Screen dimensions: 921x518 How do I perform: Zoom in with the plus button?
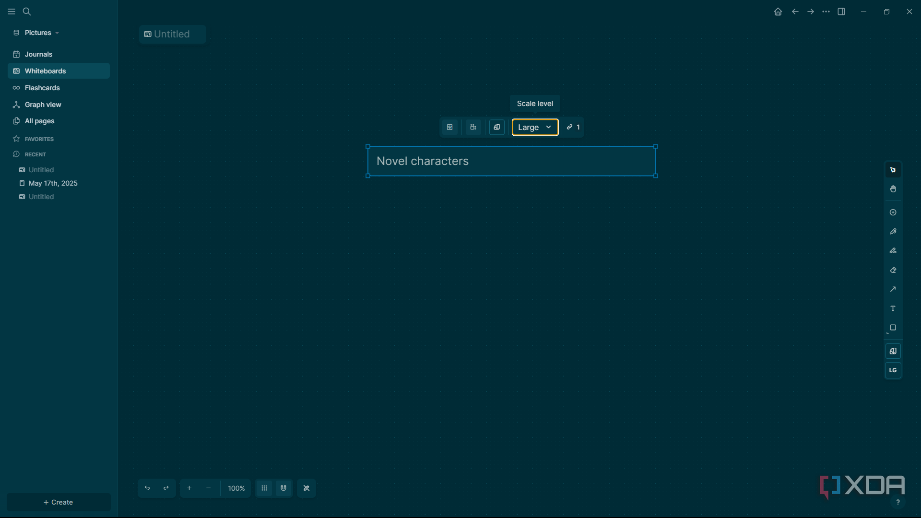(189, 488)
